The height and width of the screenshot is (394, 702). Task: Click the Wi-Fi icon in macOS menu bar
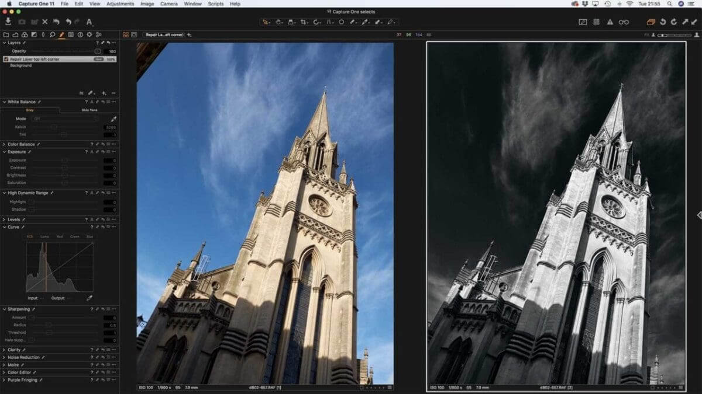[629, 4]
